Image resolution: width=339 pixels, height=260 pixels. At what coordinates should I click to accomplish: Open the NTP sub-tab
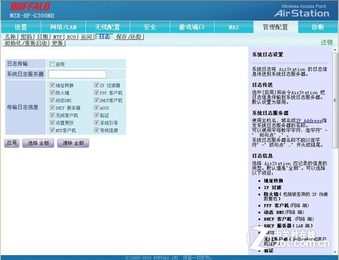point(58,37)
